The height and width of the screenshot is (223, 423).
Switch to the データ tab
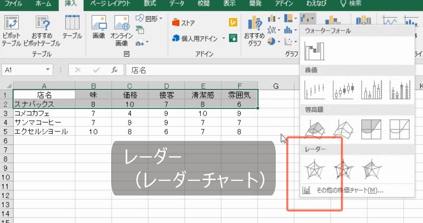coord(177,4)
